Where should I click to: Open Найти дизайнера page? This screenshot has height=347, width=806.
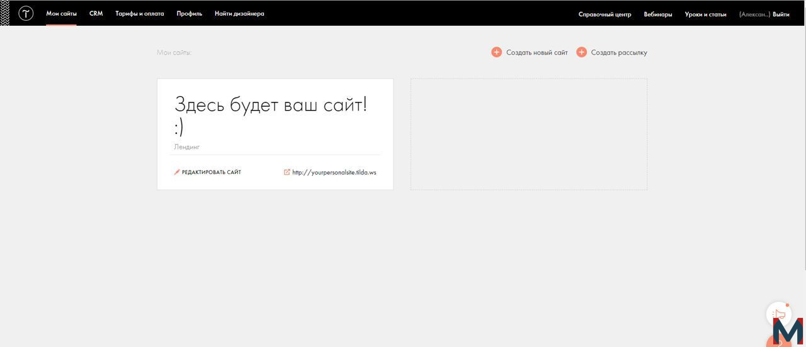point(239,14)
